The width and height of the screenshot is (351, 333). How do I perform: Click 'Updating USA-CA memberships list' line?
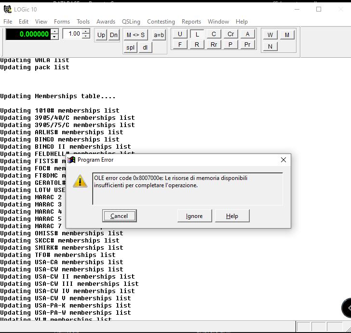pyautogui.click(x=62, y=262)
